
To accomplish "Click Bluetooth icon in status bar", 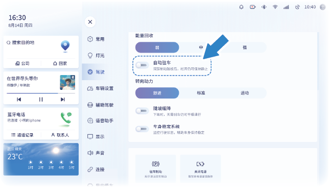I will coord(264,7).
